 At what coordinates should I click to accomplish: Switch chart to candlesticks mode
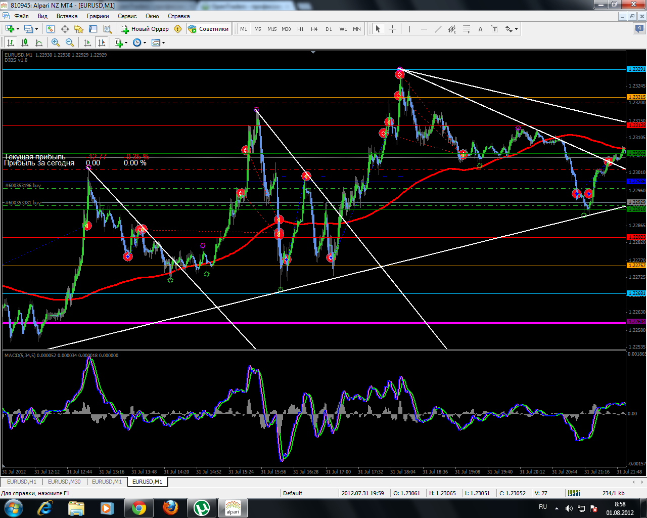(25, 42)
